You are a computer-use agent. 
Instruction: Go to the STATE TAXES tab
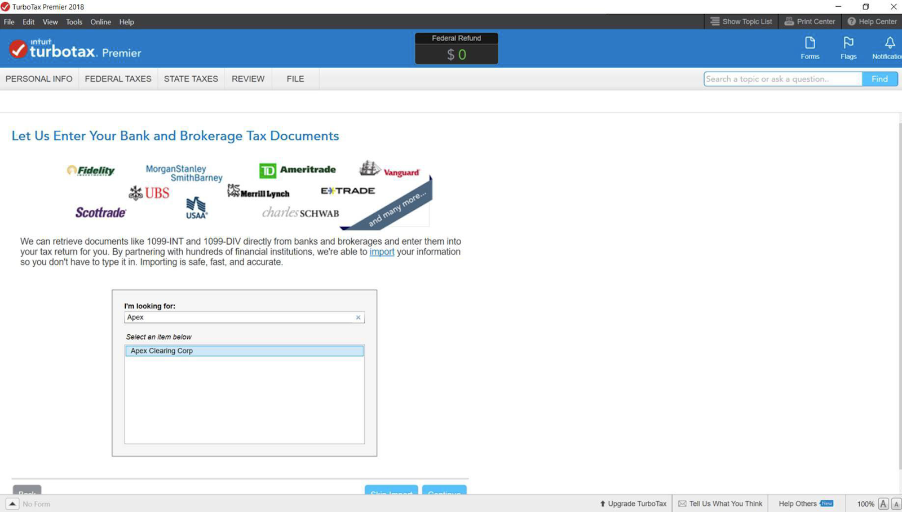click(x=191, y=79)
